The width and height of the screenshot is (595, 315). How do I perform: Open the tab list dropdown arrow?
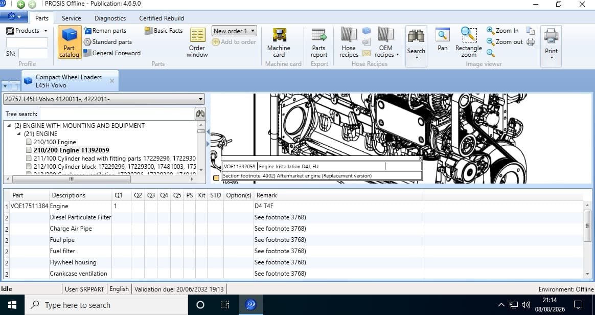tap(5, 86)
